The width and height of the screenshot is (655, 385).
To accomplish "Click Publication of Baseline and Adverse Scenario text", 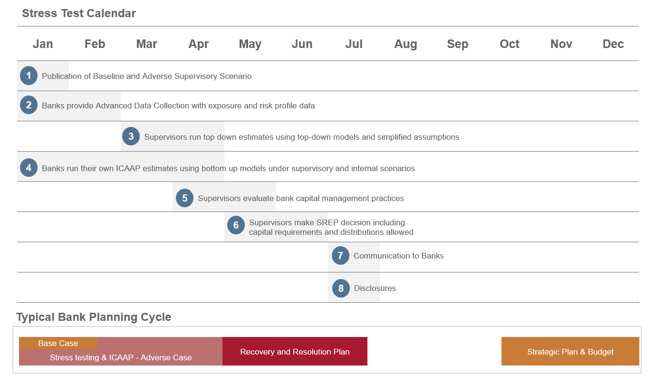I will (146, 76).
